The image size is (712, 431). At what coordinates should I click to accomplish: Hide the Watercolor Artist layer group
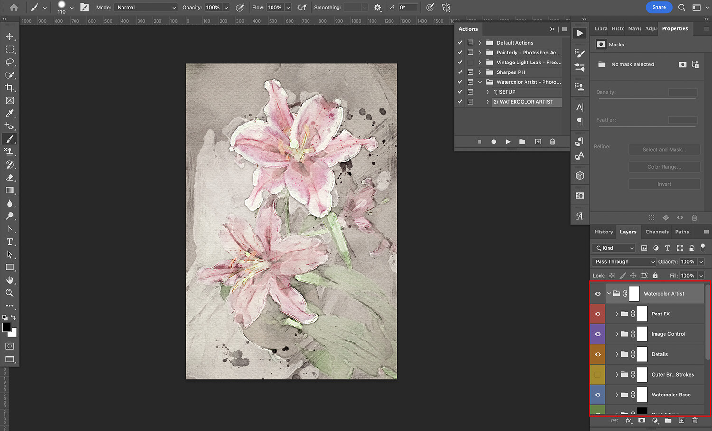point(598,293)
